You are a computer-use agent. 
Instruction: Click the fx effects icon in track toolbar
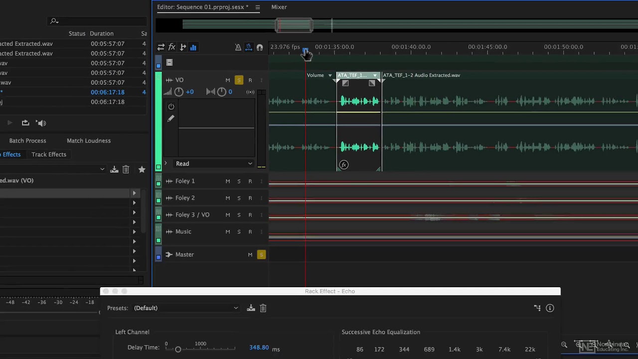click(x=171, y=47)
